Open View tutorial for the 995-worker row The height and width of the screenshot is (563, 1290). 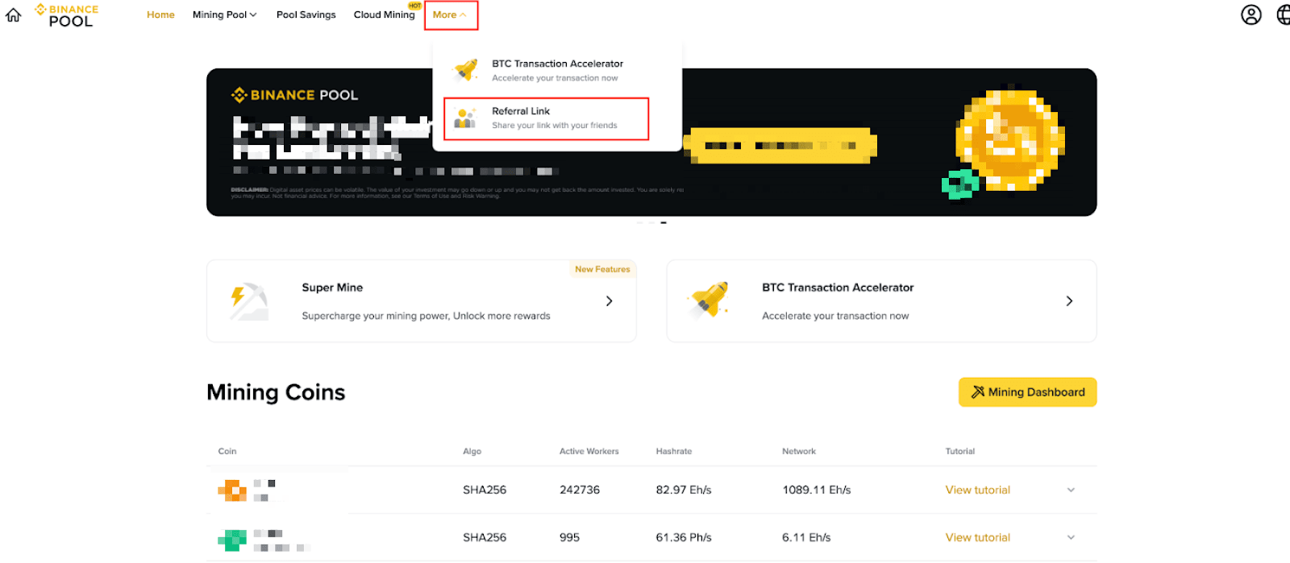point(977,537)
